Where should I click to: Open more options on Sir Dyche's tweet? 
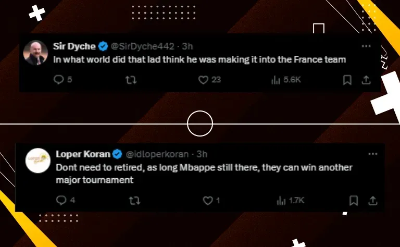click(x=366, y=46)
